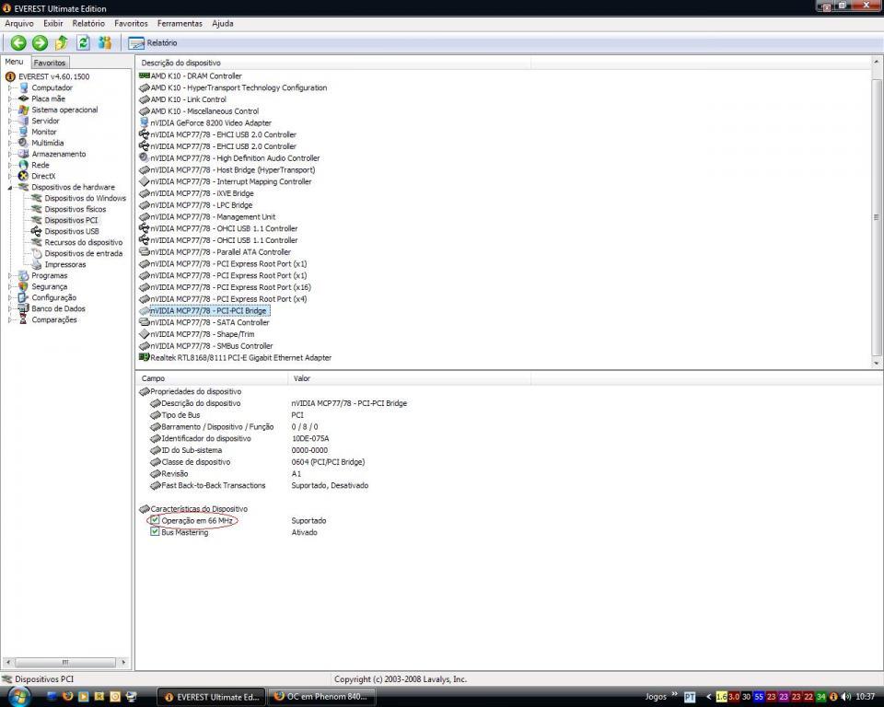884x707 pixels.
Task: Click the device list vertical scrollbar thumb
Action: [x=876, y=217]
